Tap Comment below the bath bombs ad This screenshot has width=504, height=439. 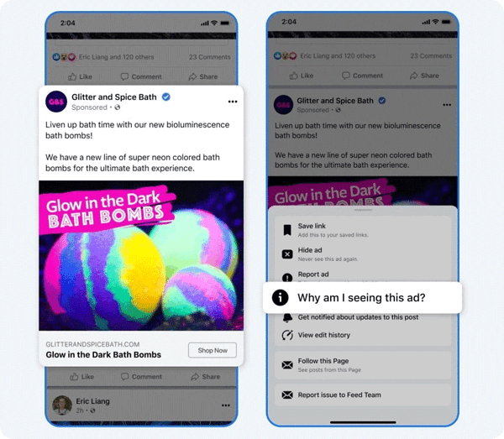(x=141, y=377)
